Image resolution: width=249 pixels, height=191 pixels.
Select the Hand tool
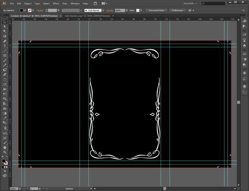click(5, 147)
